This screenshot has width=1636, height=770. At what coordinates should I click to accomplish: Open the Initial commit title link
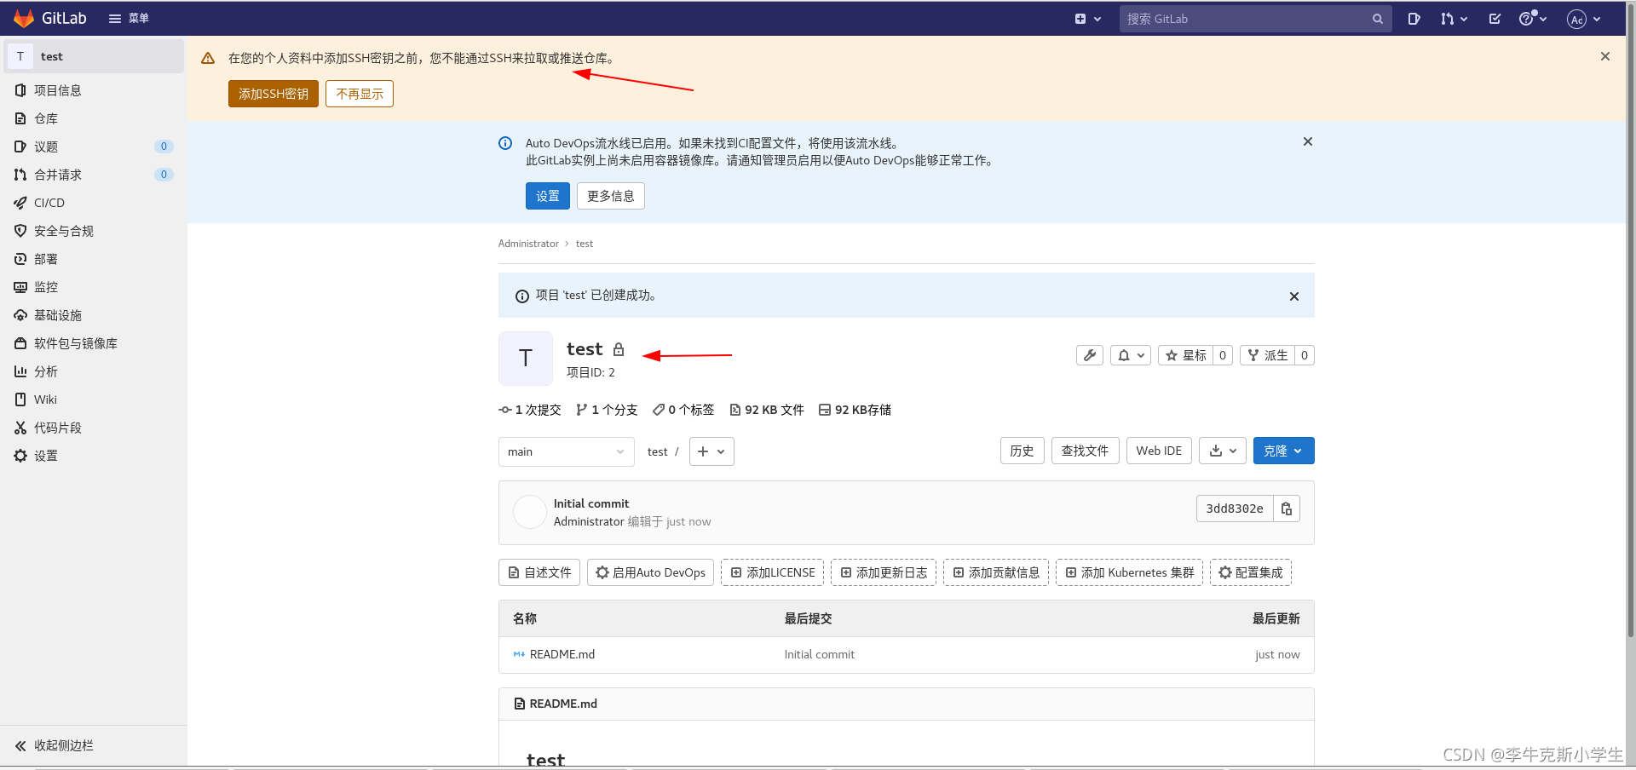point(591,503)
